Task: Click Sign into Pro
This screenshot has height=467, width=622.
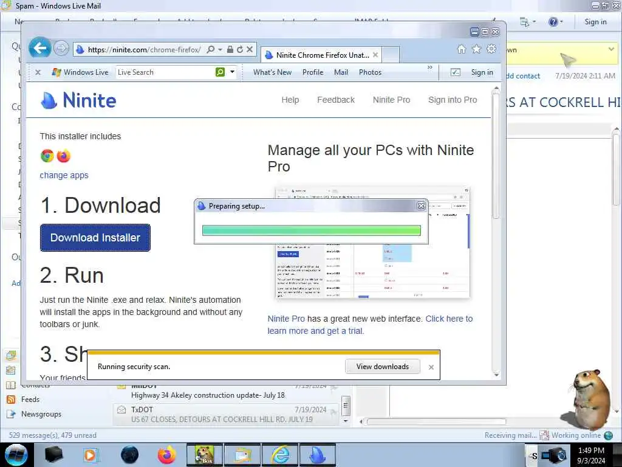Action: coord(453,100)
